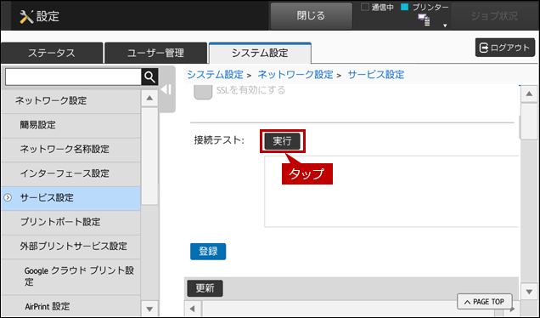
Task: Click the settings wrench icon
Action: click(x=26, y=16)
